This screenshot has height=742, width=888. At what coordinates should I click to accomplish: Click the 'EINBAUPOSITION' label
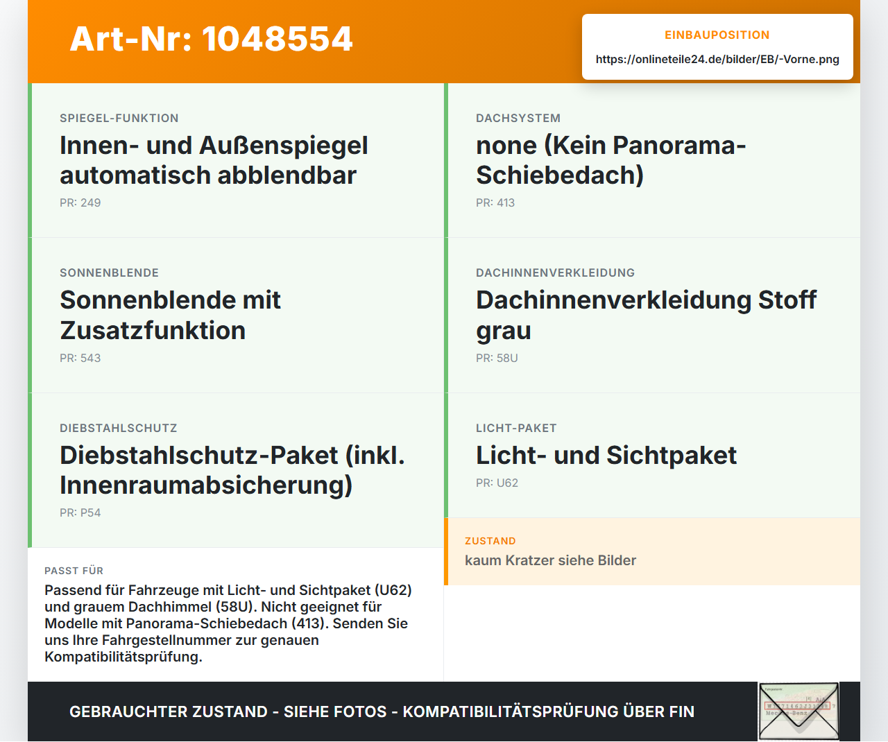tap(717, 35)
